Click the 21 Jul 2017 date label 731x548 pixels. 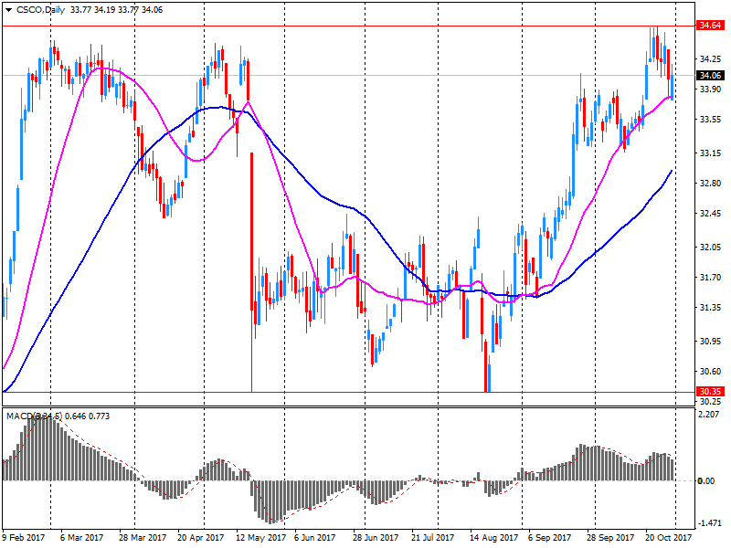432,537
